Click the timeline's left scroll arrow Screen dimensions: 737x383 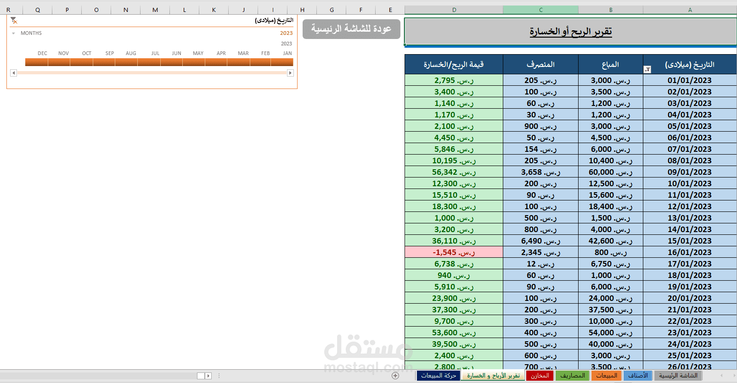click(x=13, y=73)
